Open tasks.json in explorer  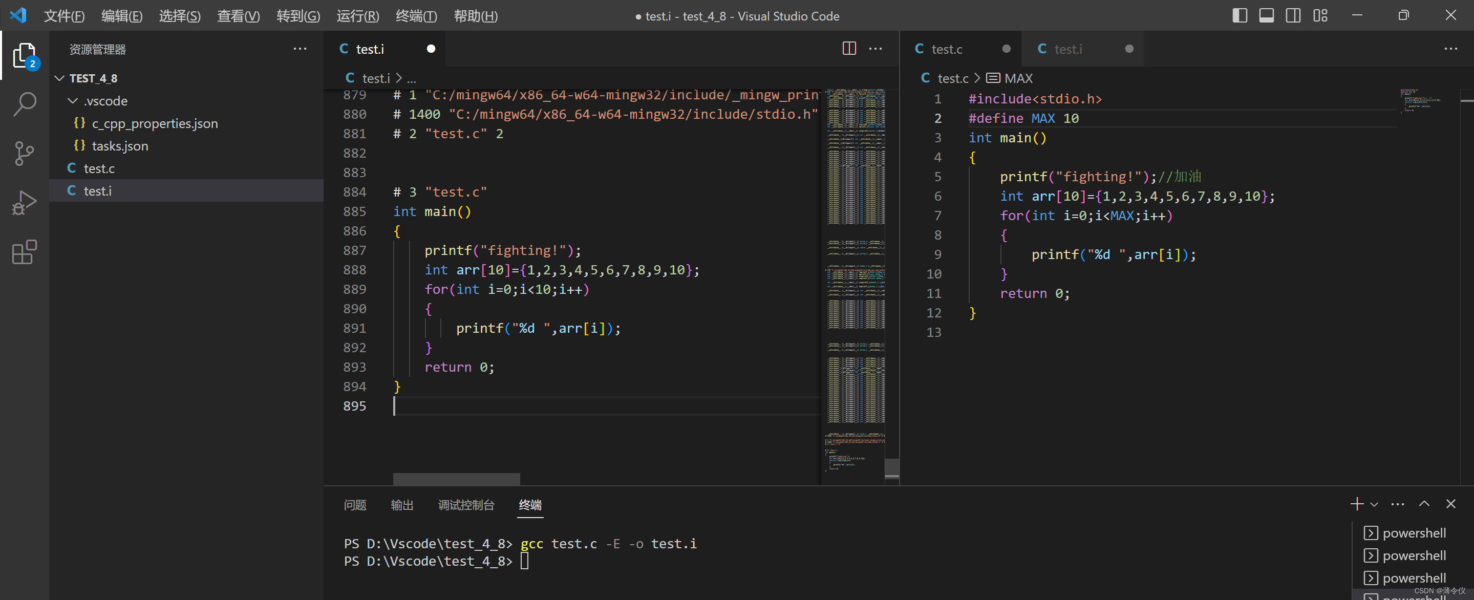pyautogui.click(x=186, y=146)
